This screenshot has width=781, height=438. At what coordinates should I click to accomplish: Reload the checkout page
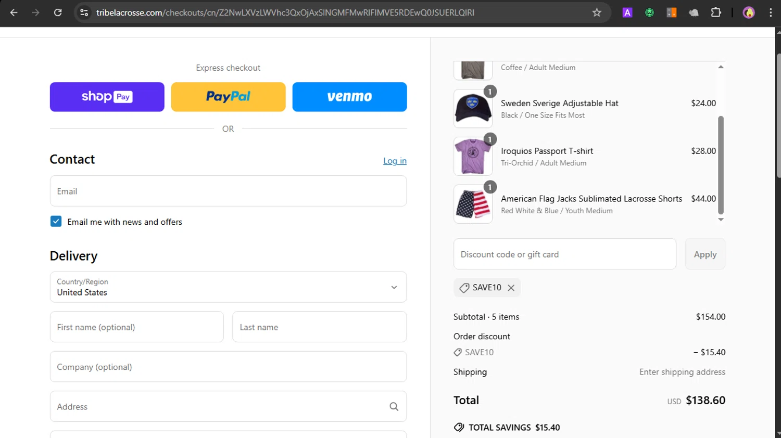click(x=58, y=12)
